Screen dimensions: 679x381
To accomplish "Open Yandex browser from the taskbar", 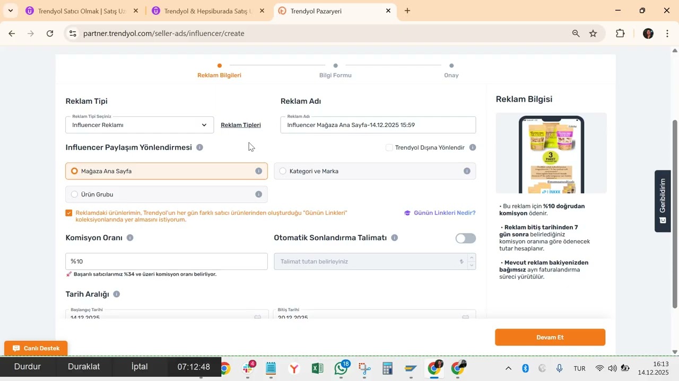I will coord(294,368).
